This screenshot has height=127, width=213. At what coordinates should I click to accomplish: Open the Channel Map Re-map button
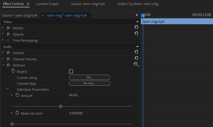(89, 83)
